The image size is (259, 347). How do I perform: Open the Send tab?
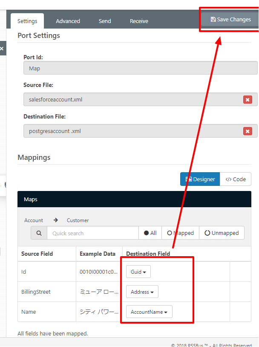[x=105, y=21]
